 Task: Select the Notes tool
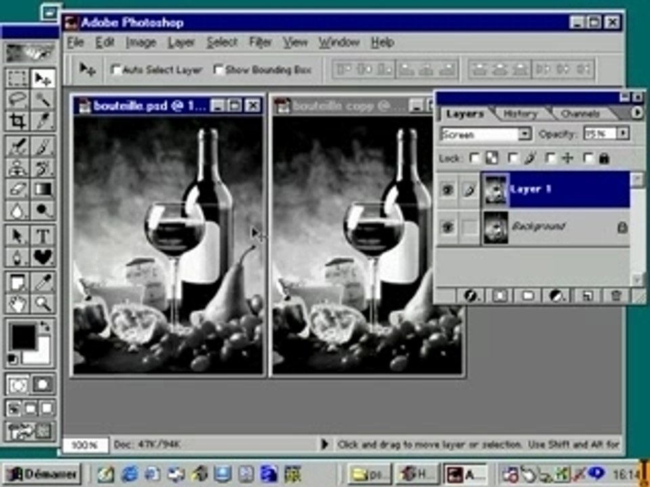(18, 283)
